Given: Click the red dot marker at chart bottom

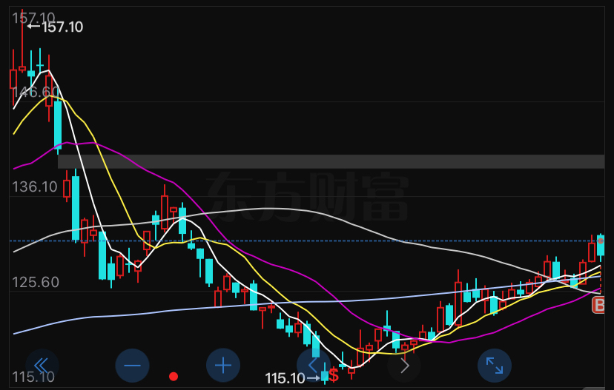Looking at the screenshot, I should click(174, 377).
